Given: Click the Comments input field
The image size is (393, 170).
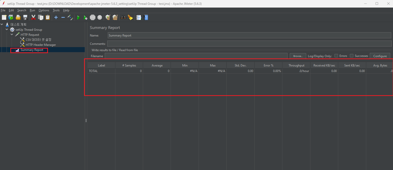Looking at the screenshot, I should [x=249, y=44].
